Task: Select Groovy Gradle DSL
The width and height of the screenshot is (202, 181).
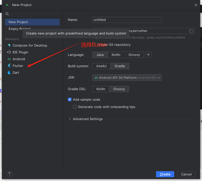Action: tap(119, 89)
